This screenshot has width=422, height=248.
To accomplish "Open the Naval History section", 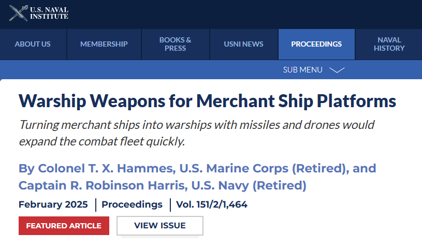I will (x=389, y=44).
